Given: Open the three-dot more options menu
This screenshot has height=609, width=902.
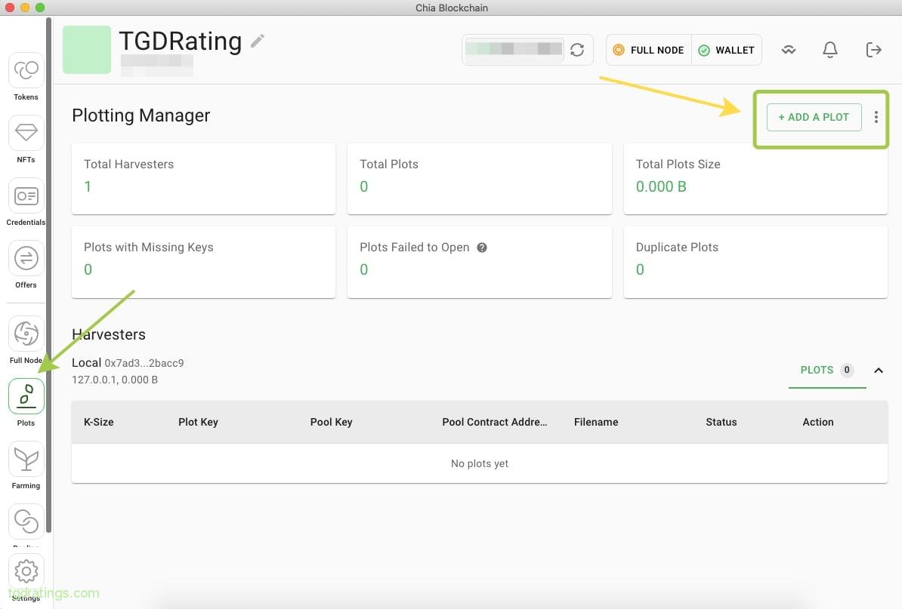Looking at the screenshot, I should point(876,117).
